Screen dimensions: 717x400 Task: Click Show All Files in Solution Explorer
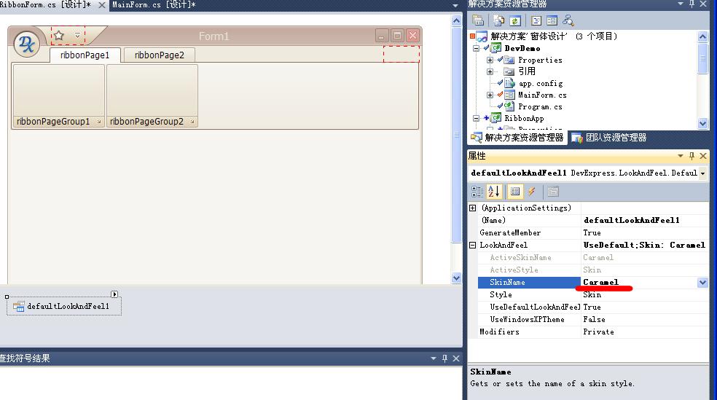tap(499, 20)
